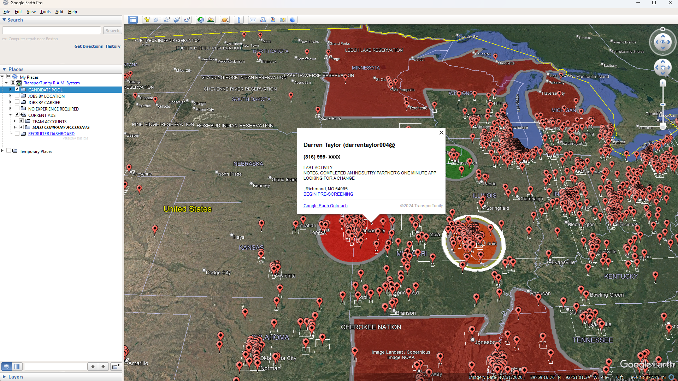Image resolution: width=678 pixels, height=381 pixels.
Task: Click the panel view icon beside magnifier
Action: [17, 366]
